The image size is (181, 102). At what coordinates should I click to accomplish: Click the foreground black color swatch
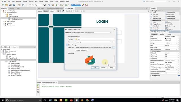point(166,38)
